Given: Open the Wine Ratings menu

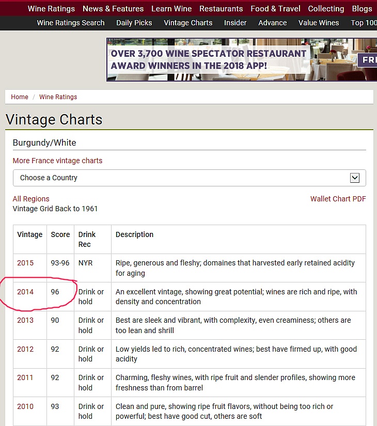Looking at the screenshot, I should coord(51,9).
